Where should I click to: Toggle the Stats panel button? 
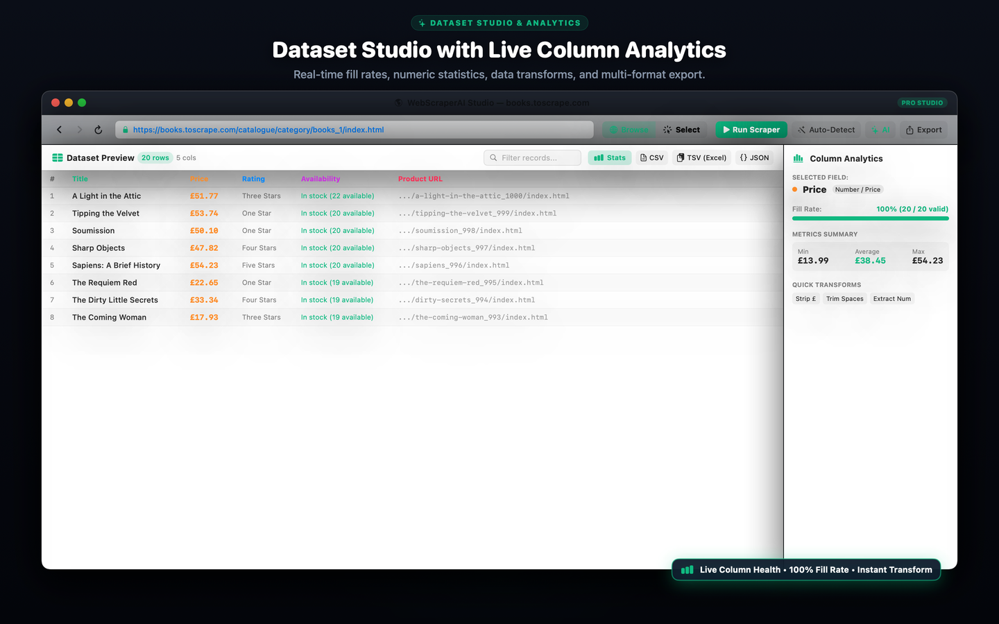click(x=610, y=158)
